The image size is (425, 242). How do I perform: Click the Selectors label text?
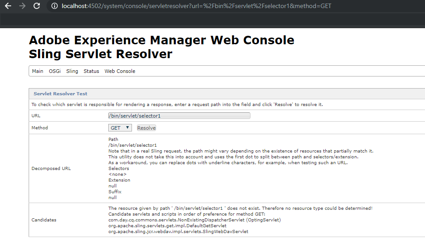pos(119,168)
